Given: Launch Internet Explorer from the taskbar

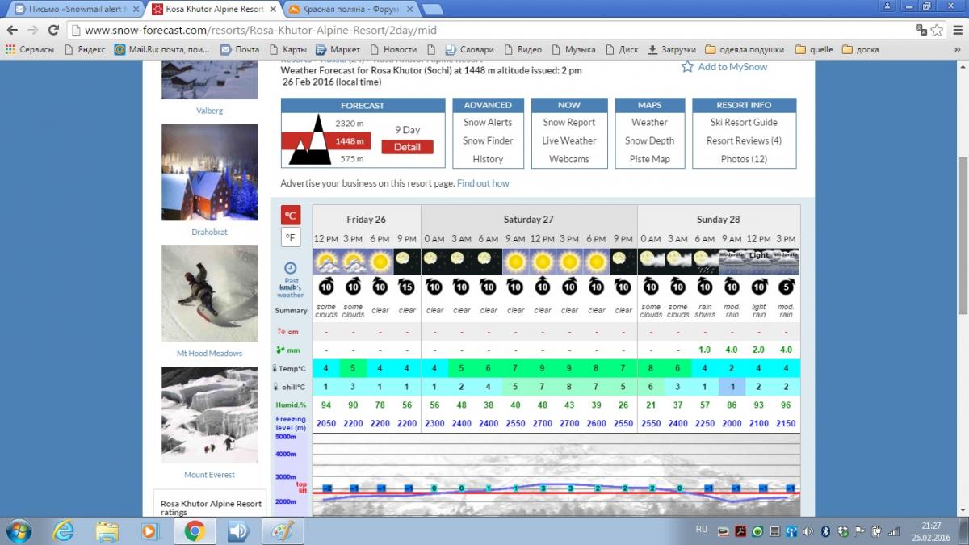Looking at the screenshot, I should click(x=64, y=531).
